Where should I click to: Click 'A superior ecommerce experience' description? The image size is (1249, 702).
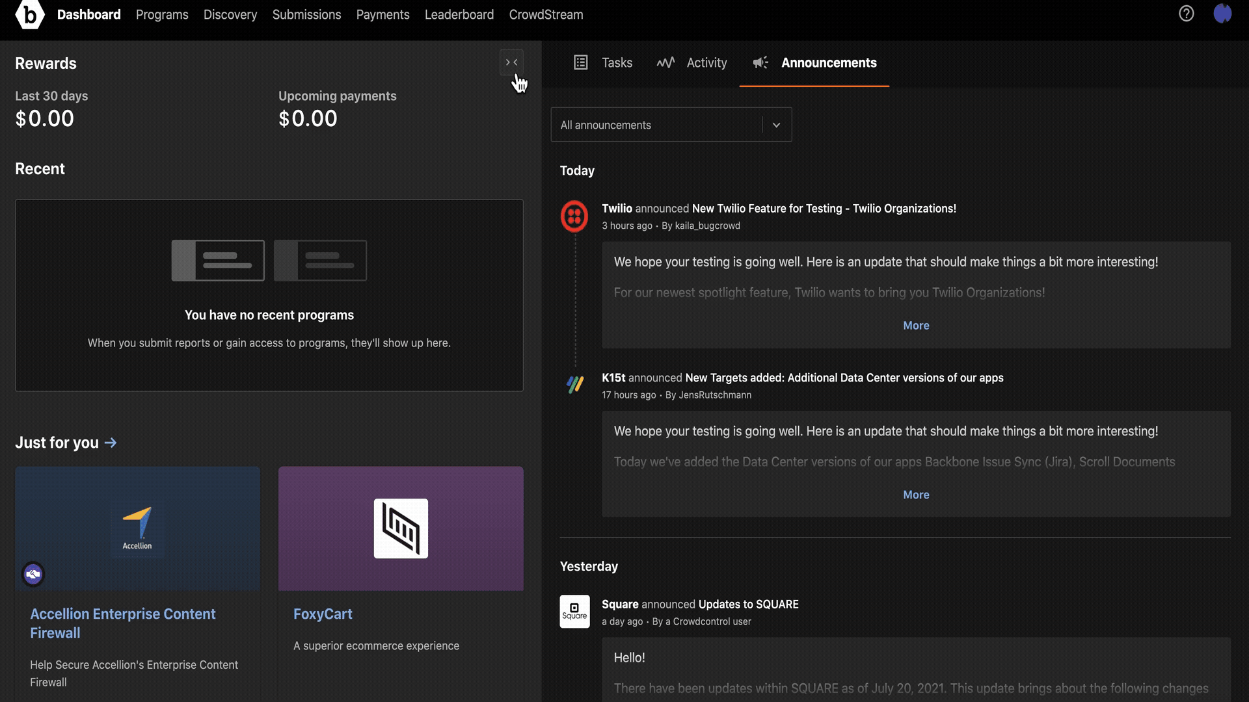[376, 646]
